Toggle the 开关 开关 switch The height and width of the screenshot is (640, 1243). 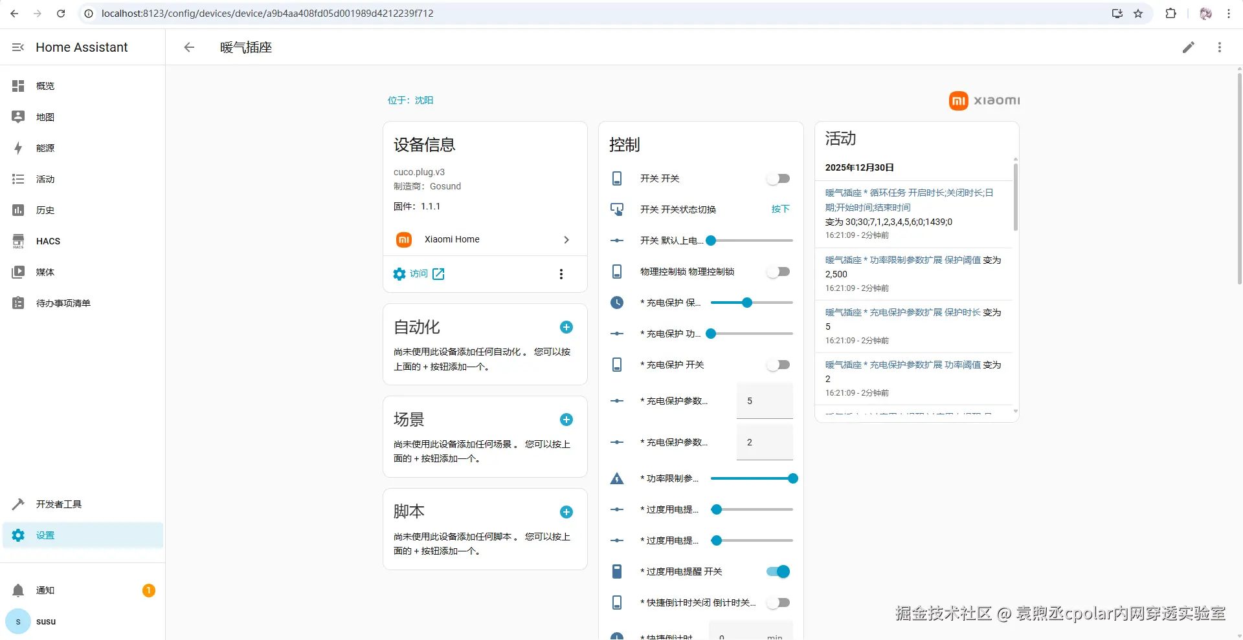pyautogui.click(x=778, y=178)
